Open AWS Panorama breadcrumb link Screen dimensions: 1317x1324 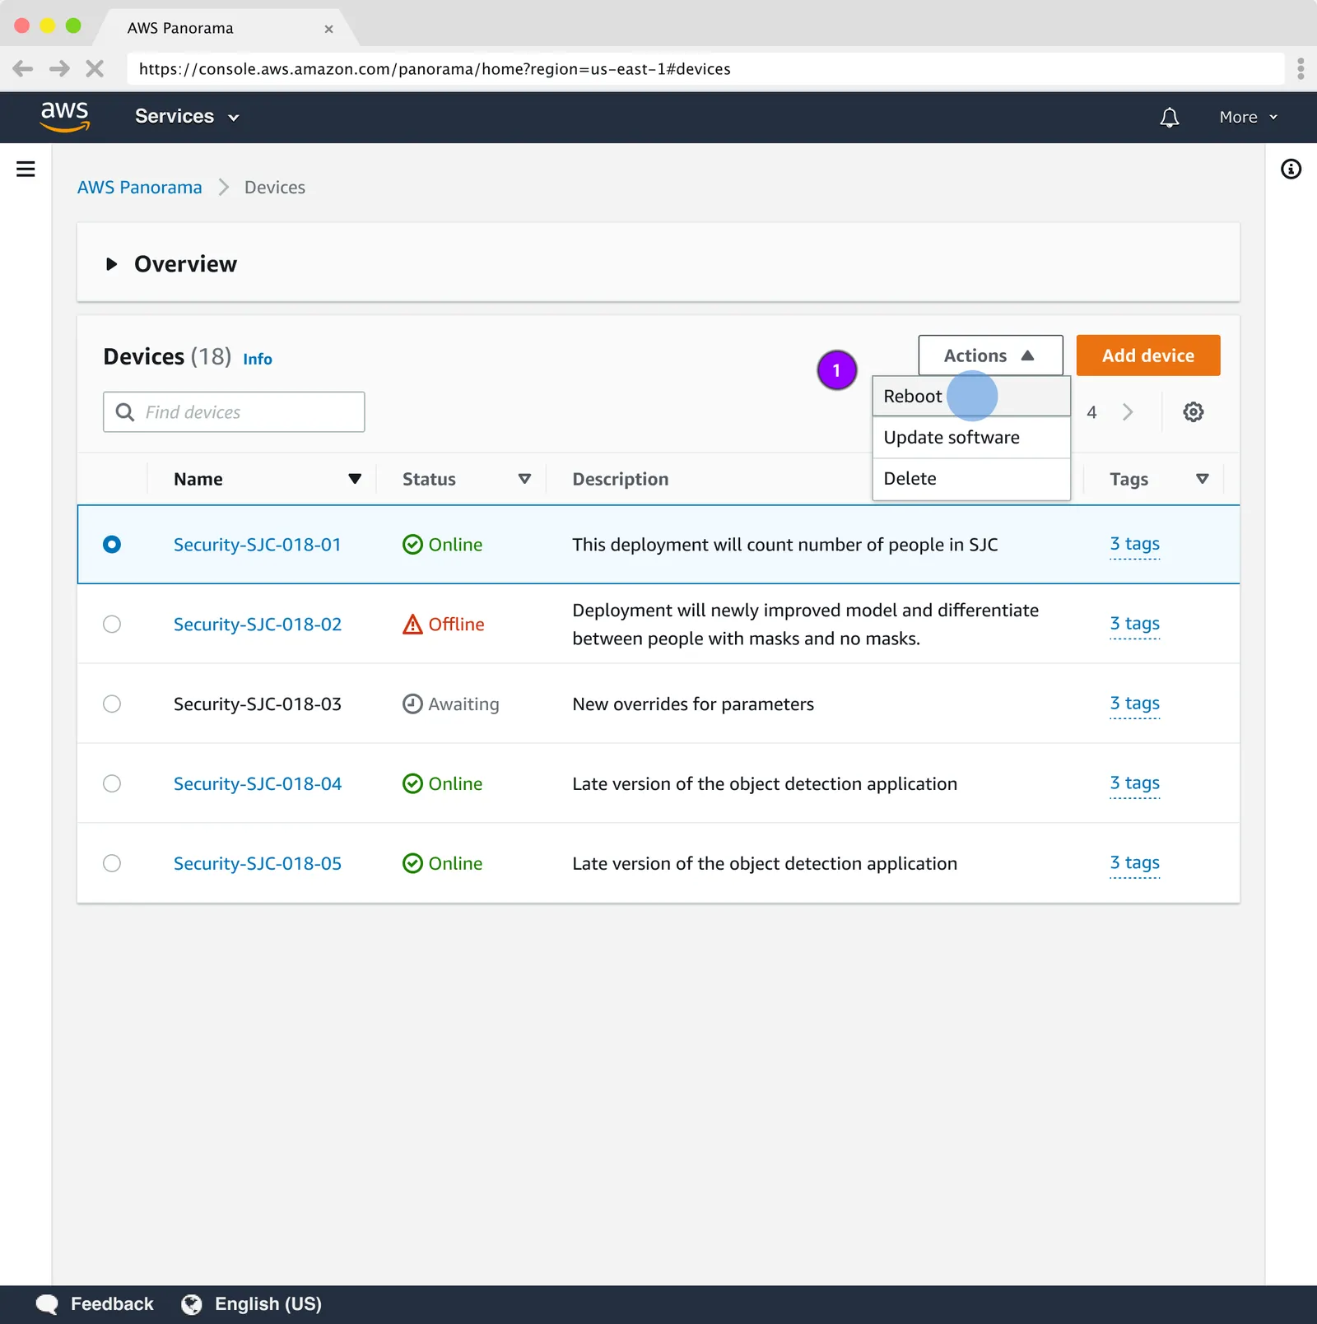pos(139,188)
